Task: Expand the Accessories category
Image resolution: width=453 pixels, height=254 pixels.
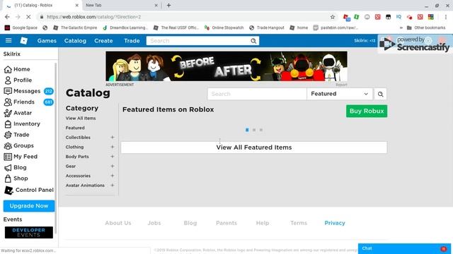Action: (113, 176)
